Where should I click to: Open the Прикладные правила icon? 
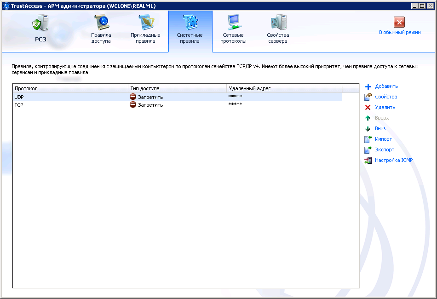click(145, 23)
